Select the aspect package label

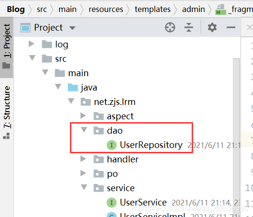(120, 116)
